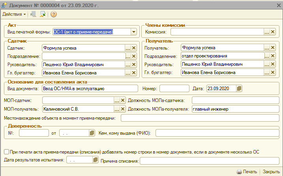Viewport: 283px width, 176px height.
Task: Clear the Комиссия field with X button
Action: pyautogui.click(x=273, y=32)
